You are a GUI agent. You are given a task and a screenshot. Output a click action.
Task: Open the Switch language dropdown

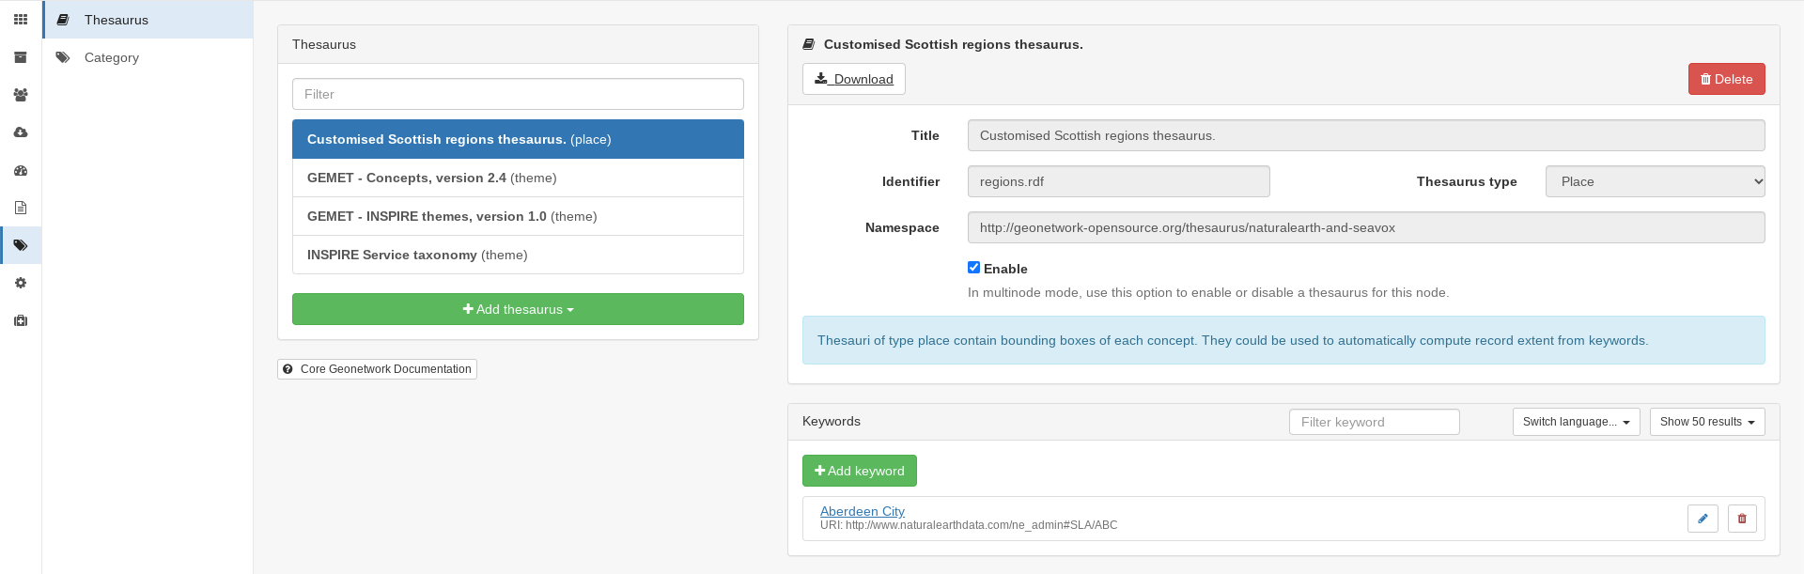(x=1576, y=422)
